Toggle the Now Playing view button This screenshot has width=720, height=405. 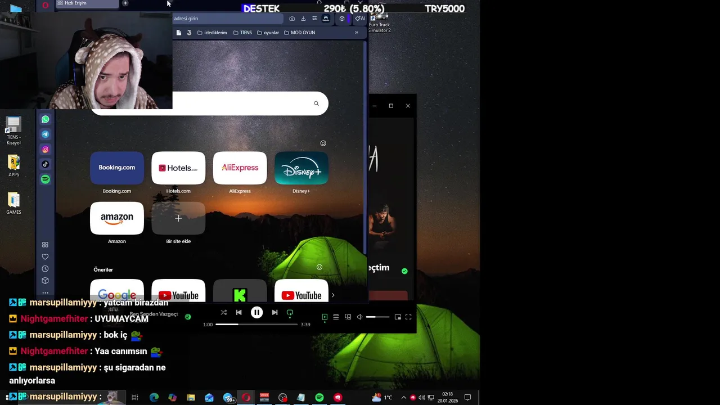(x=325, y=317)
